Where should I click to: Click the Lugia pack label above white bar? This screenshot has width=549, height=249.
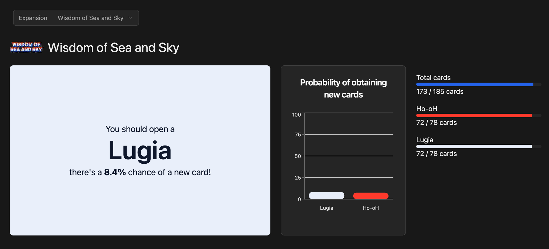tap(425, 140)
